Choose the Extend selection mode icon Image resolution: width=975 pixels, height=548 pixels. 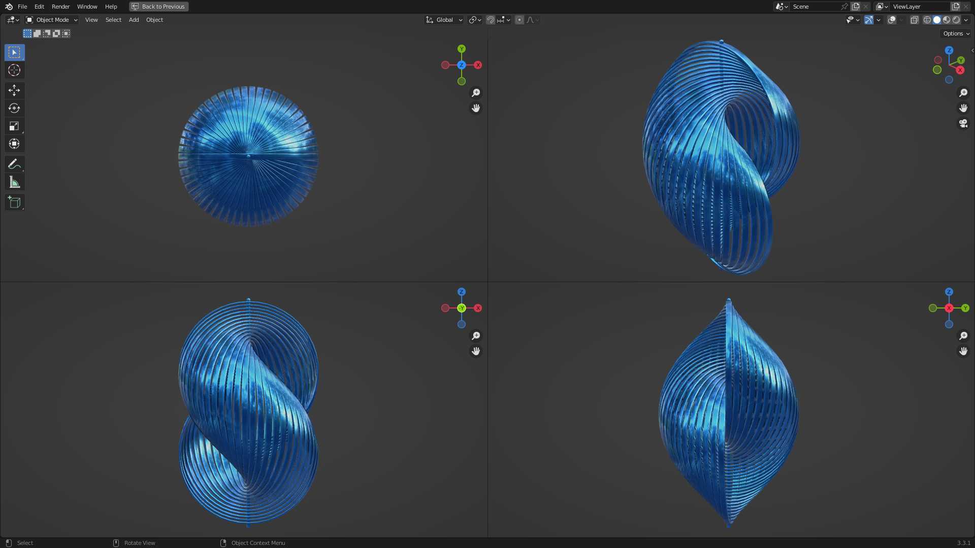click(37, 33)
